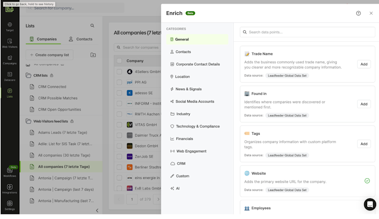Click the help question mark icon

pyautogui.click(x=358, y=13)
